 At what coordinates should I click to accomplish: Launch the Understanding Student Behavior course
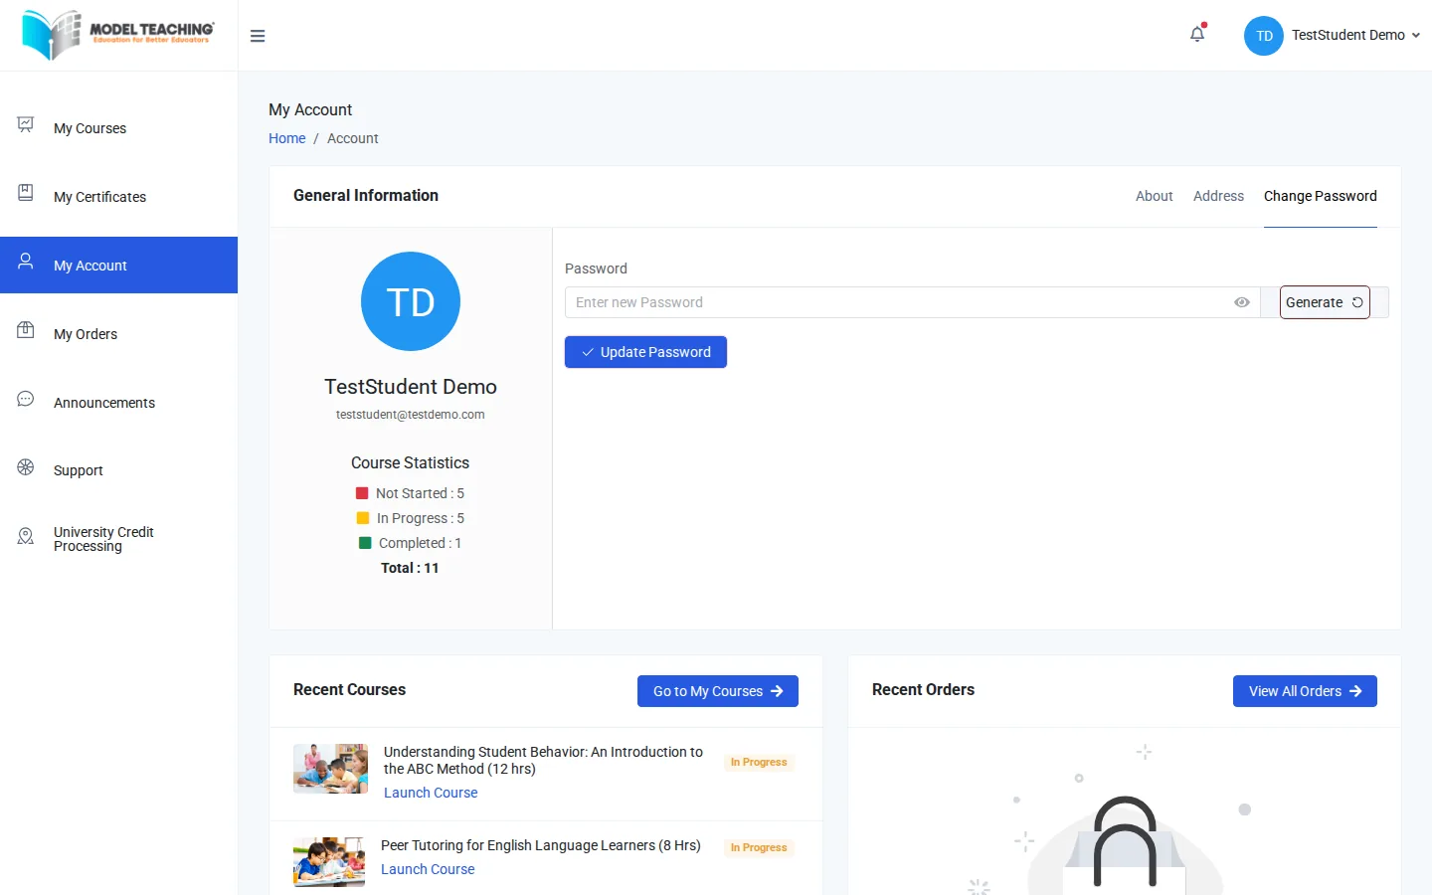pos(431,793)
